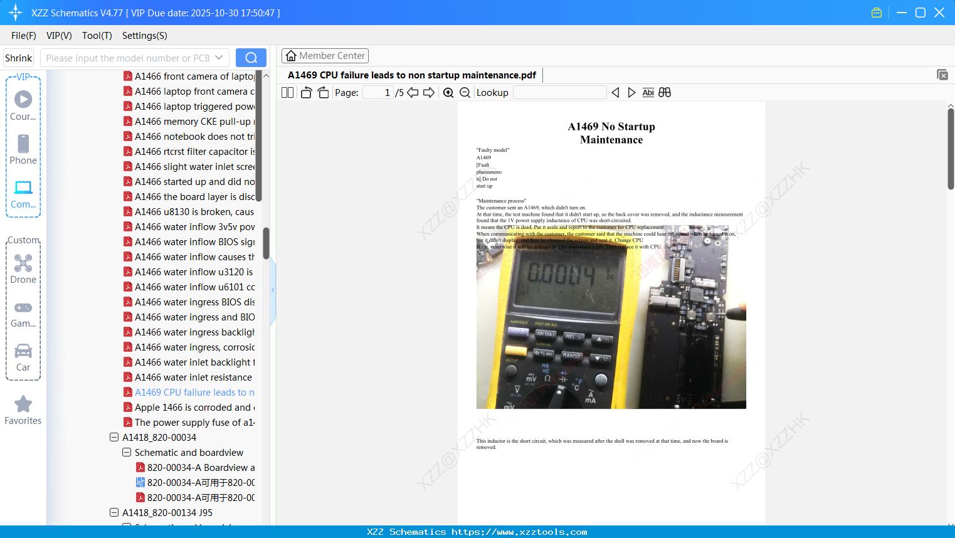Open the Drone sidebar category

pos(23,268)
